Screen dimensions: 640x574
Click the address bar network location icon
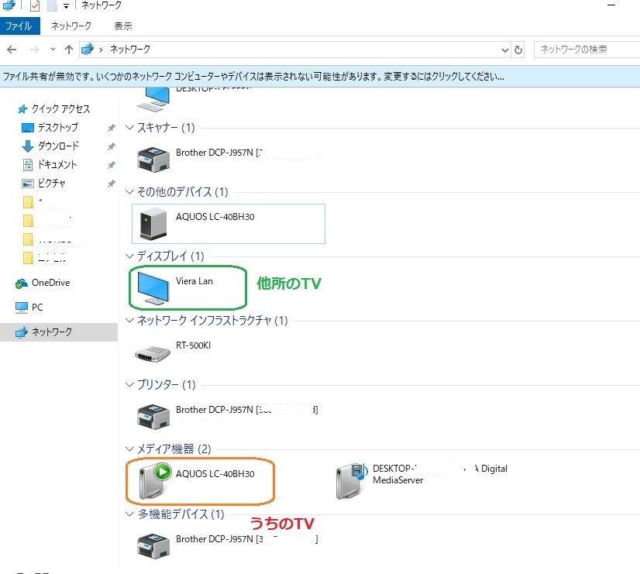[88, 50]
